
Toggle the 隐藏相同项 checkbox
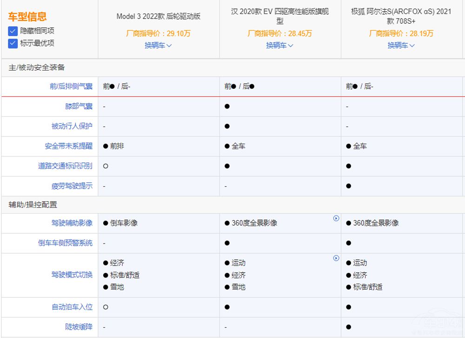coord(13,31)
